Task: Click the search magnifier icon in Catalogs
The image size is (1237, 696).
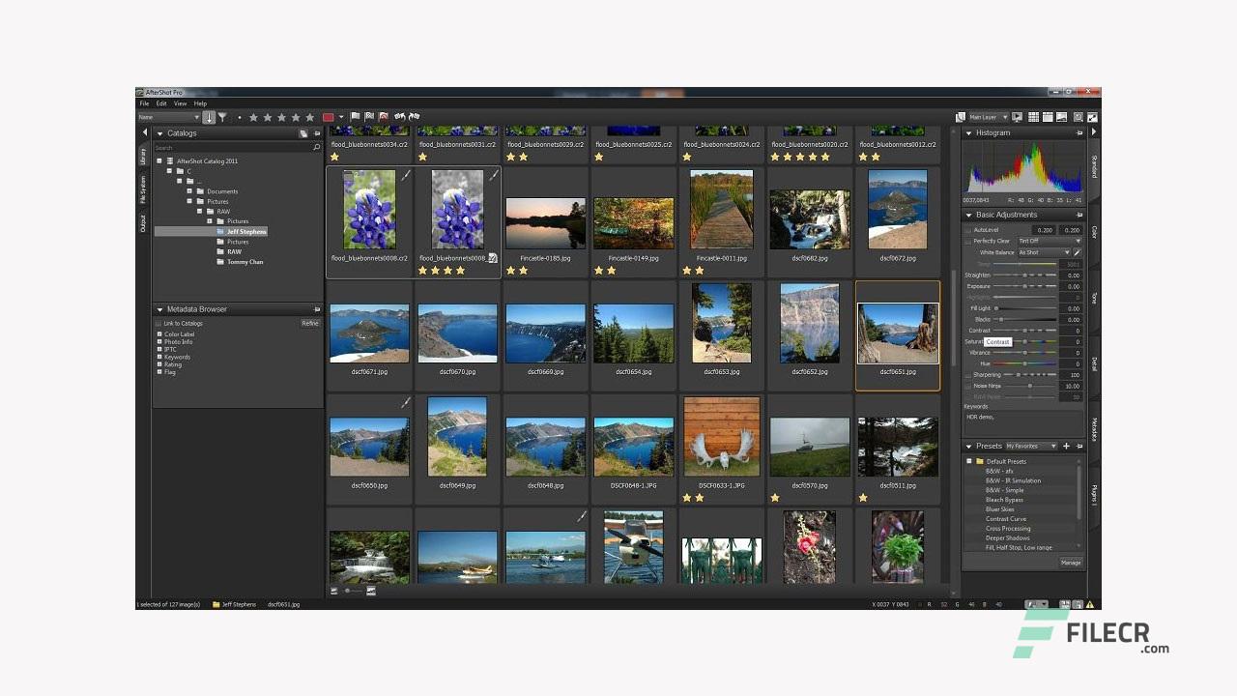Action: coord(316,147)
